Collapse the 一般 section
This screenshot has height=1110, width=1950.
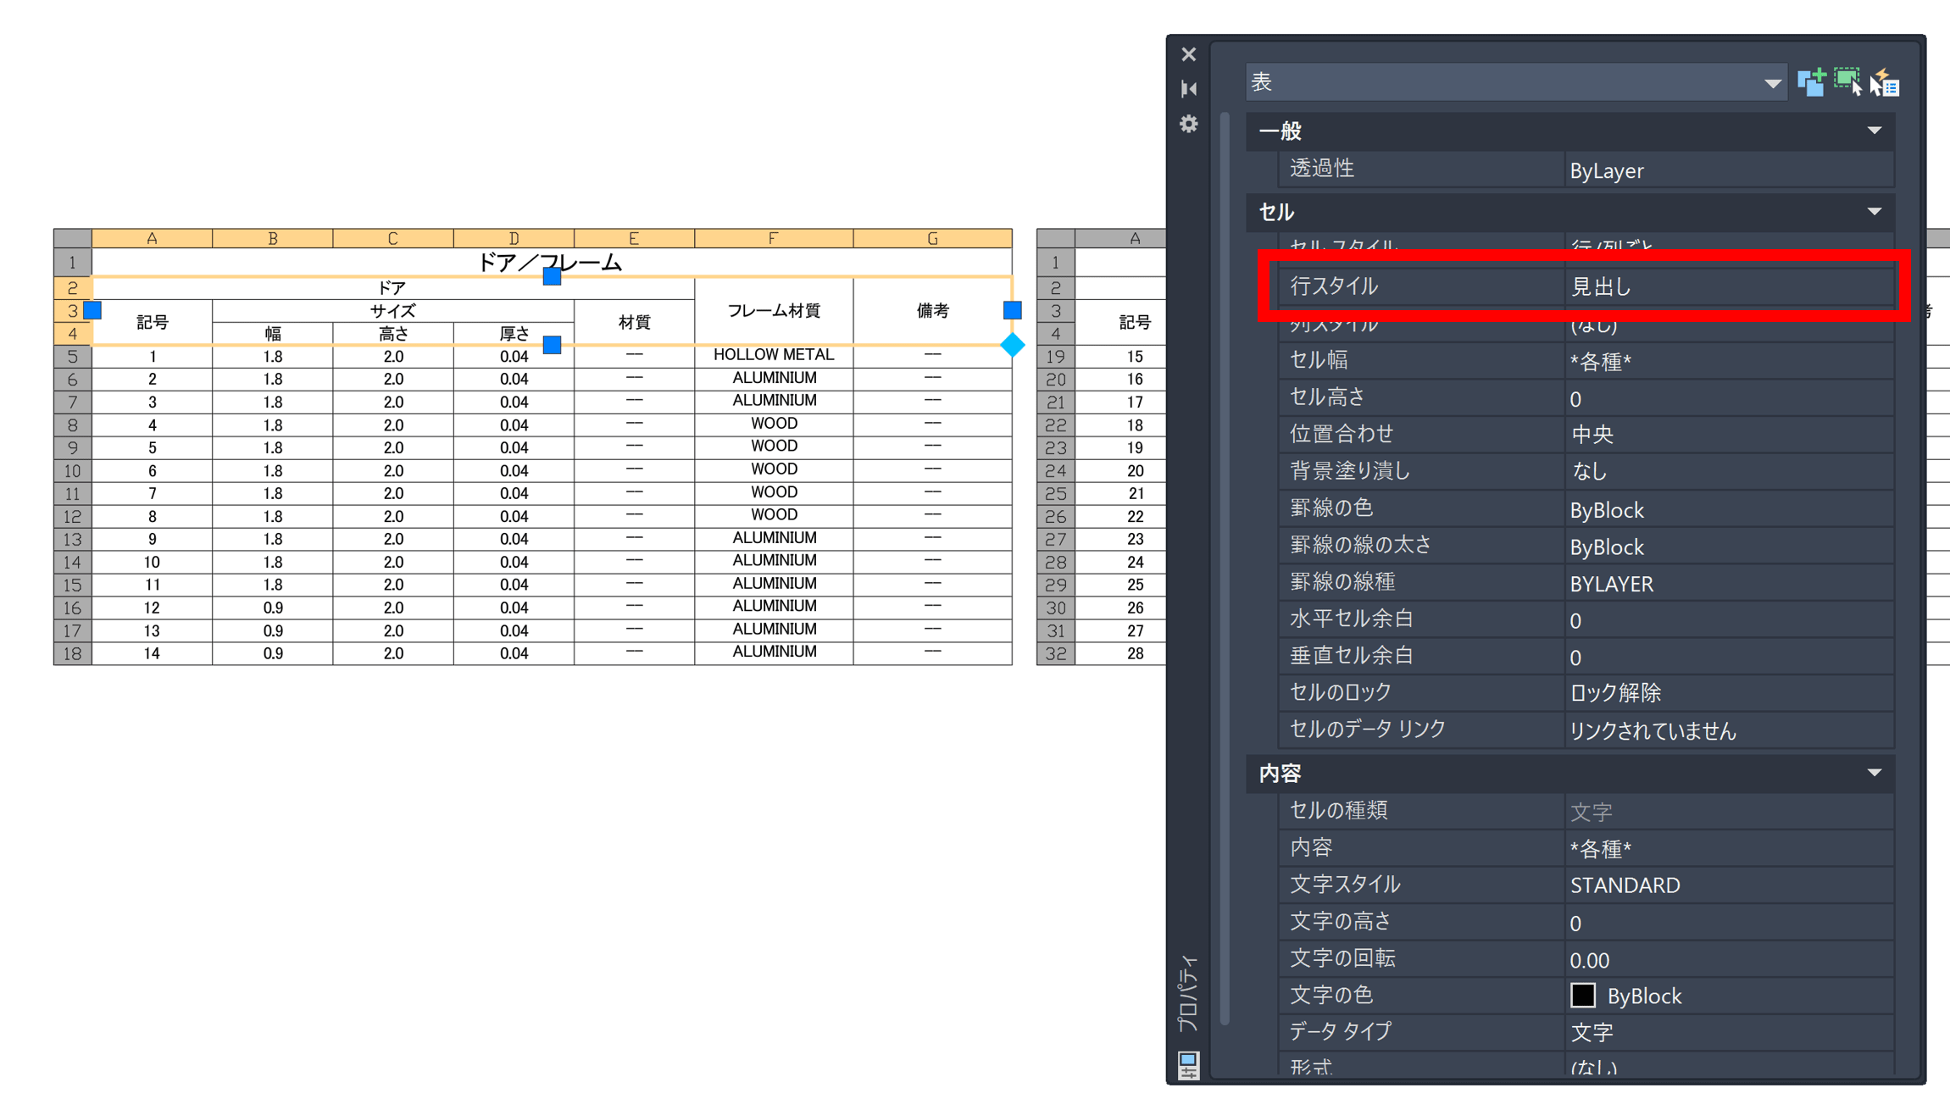(x=1874, y=130)
